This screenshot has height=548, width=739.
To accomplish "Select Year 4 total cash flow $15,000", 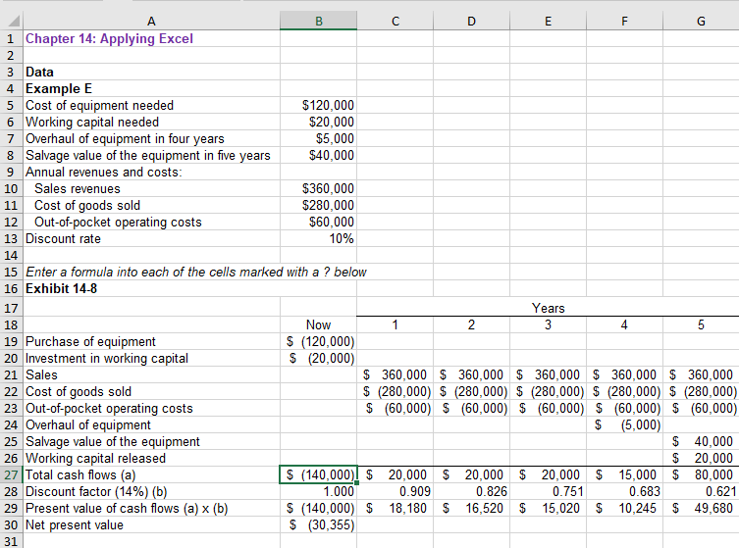I will pyautogui.click(x=624, y=475).
